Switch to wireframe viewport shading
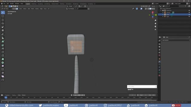The height and width of the screenshot is (107, 191). pos(148,9)
